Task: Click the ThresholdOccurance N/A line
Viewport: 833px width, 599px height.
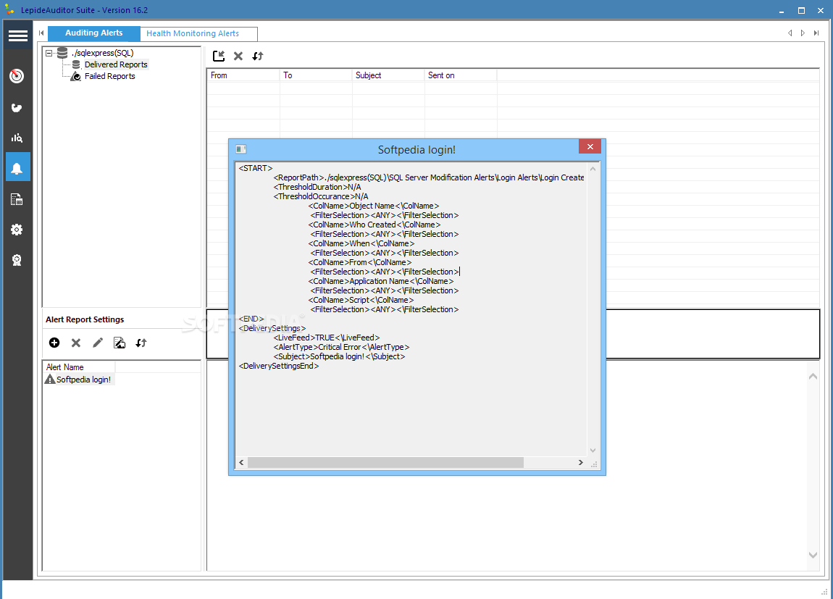Action: pyautogui.click(x=321, y=196)
